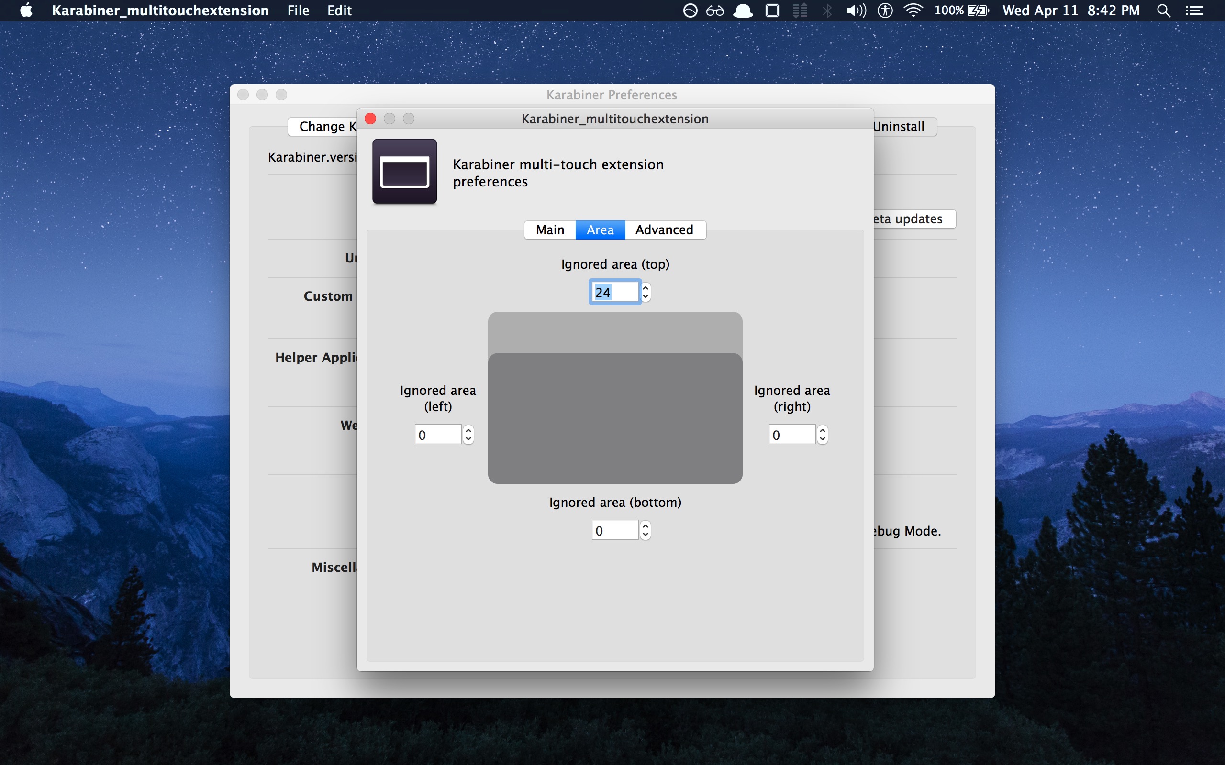Click the 'Ignored area (left)' label
Screen dimensions: 1225x765
[438, 398]
